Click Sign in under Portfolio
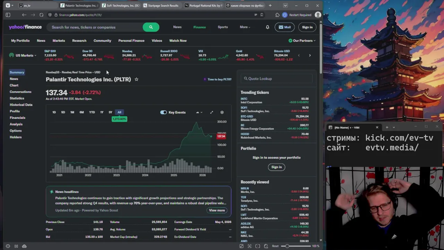 (276, 167)
